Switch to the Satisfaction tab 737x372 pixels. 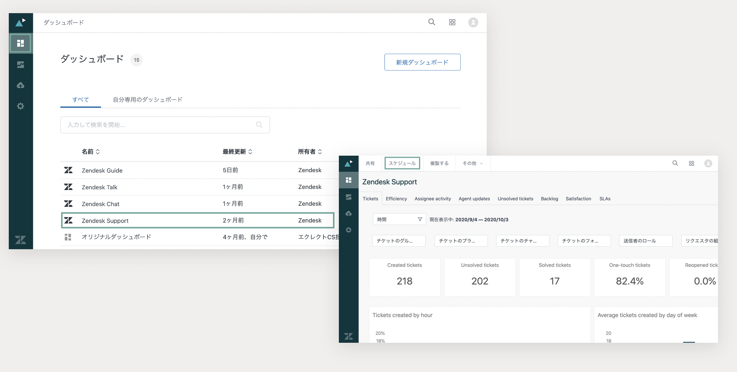[578, 198]
